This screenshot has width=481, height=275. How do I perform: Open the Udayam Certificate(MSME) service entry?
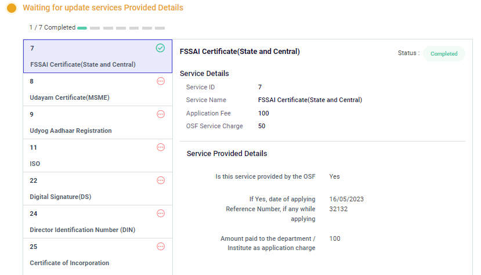click(70, 97)
